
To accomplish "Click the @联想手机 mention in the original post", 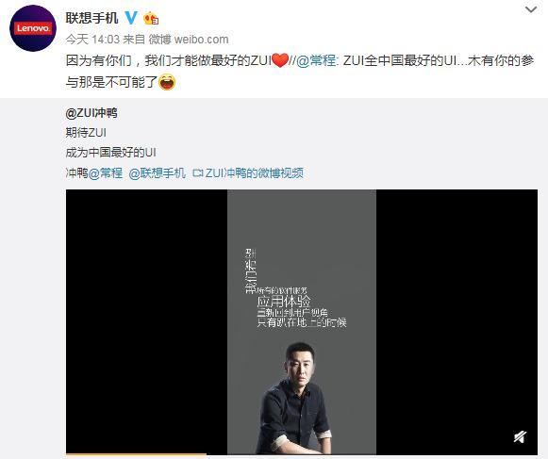I will tap(158, 172).
